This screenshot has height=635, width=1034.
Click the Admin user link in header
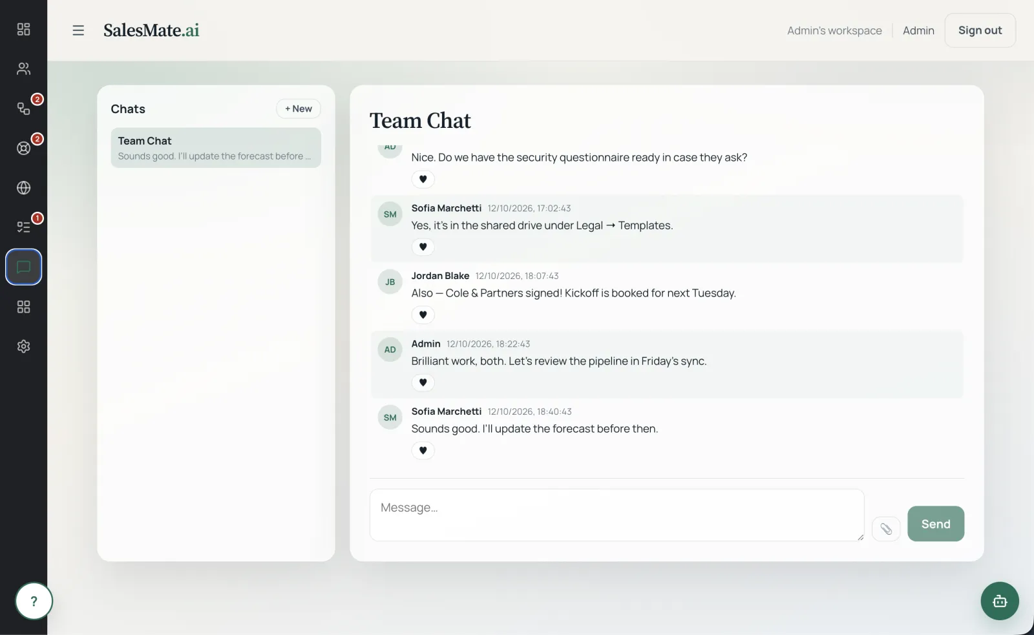[x=918, y=30]
